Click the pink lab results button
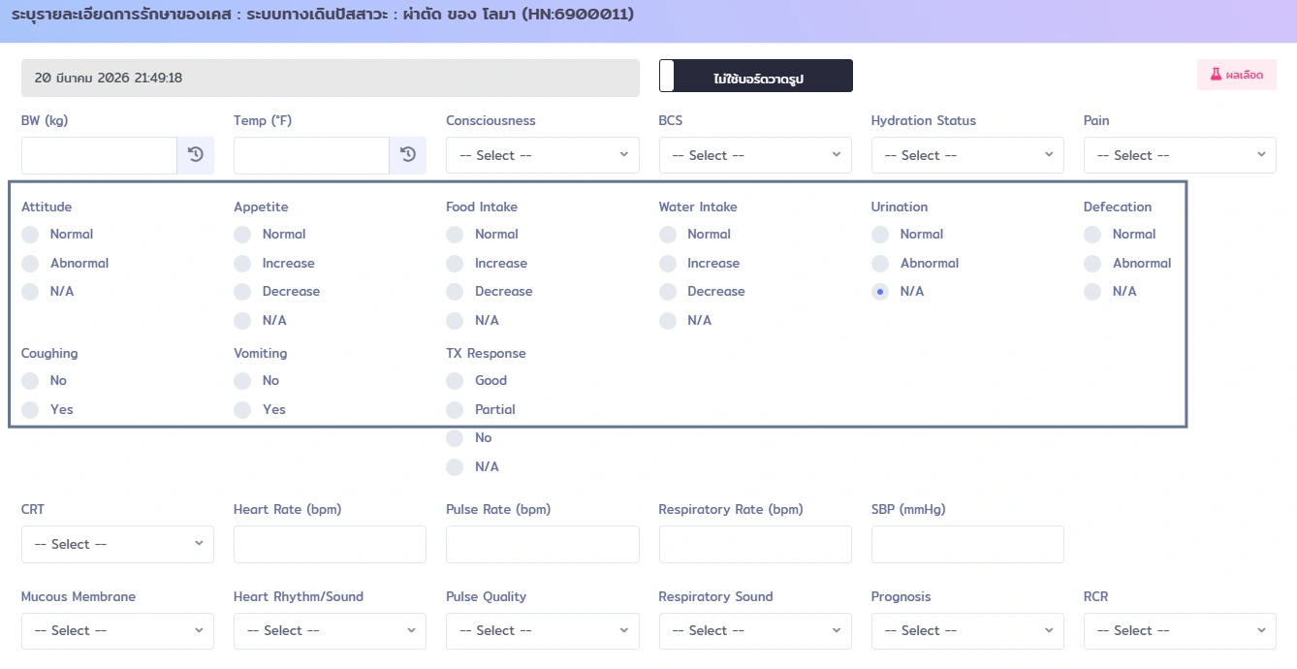 pos(1236,75)
